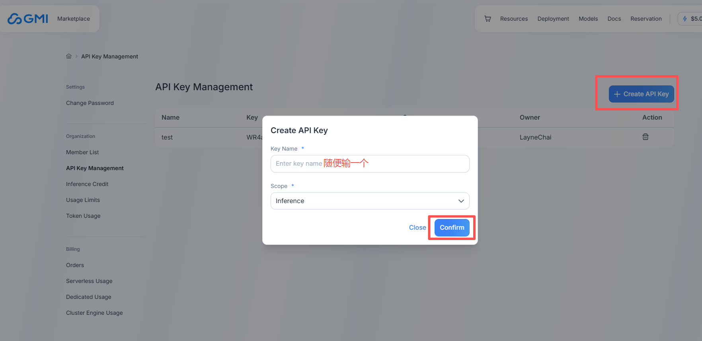Open Token Usage page
This screenshot has width=702, height=341.
point(83,216)
